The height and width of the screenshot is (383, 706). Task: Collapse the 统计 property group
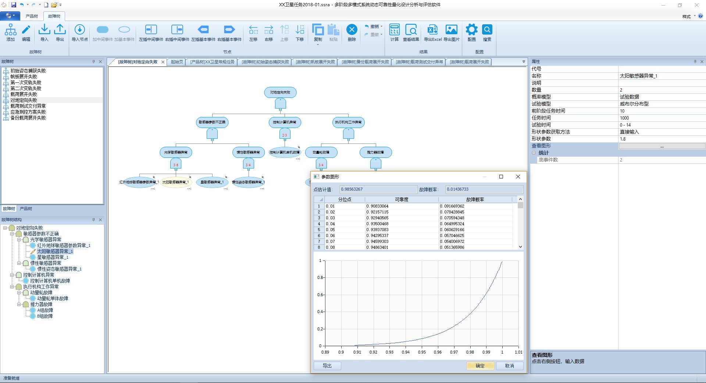click(534, 153)
